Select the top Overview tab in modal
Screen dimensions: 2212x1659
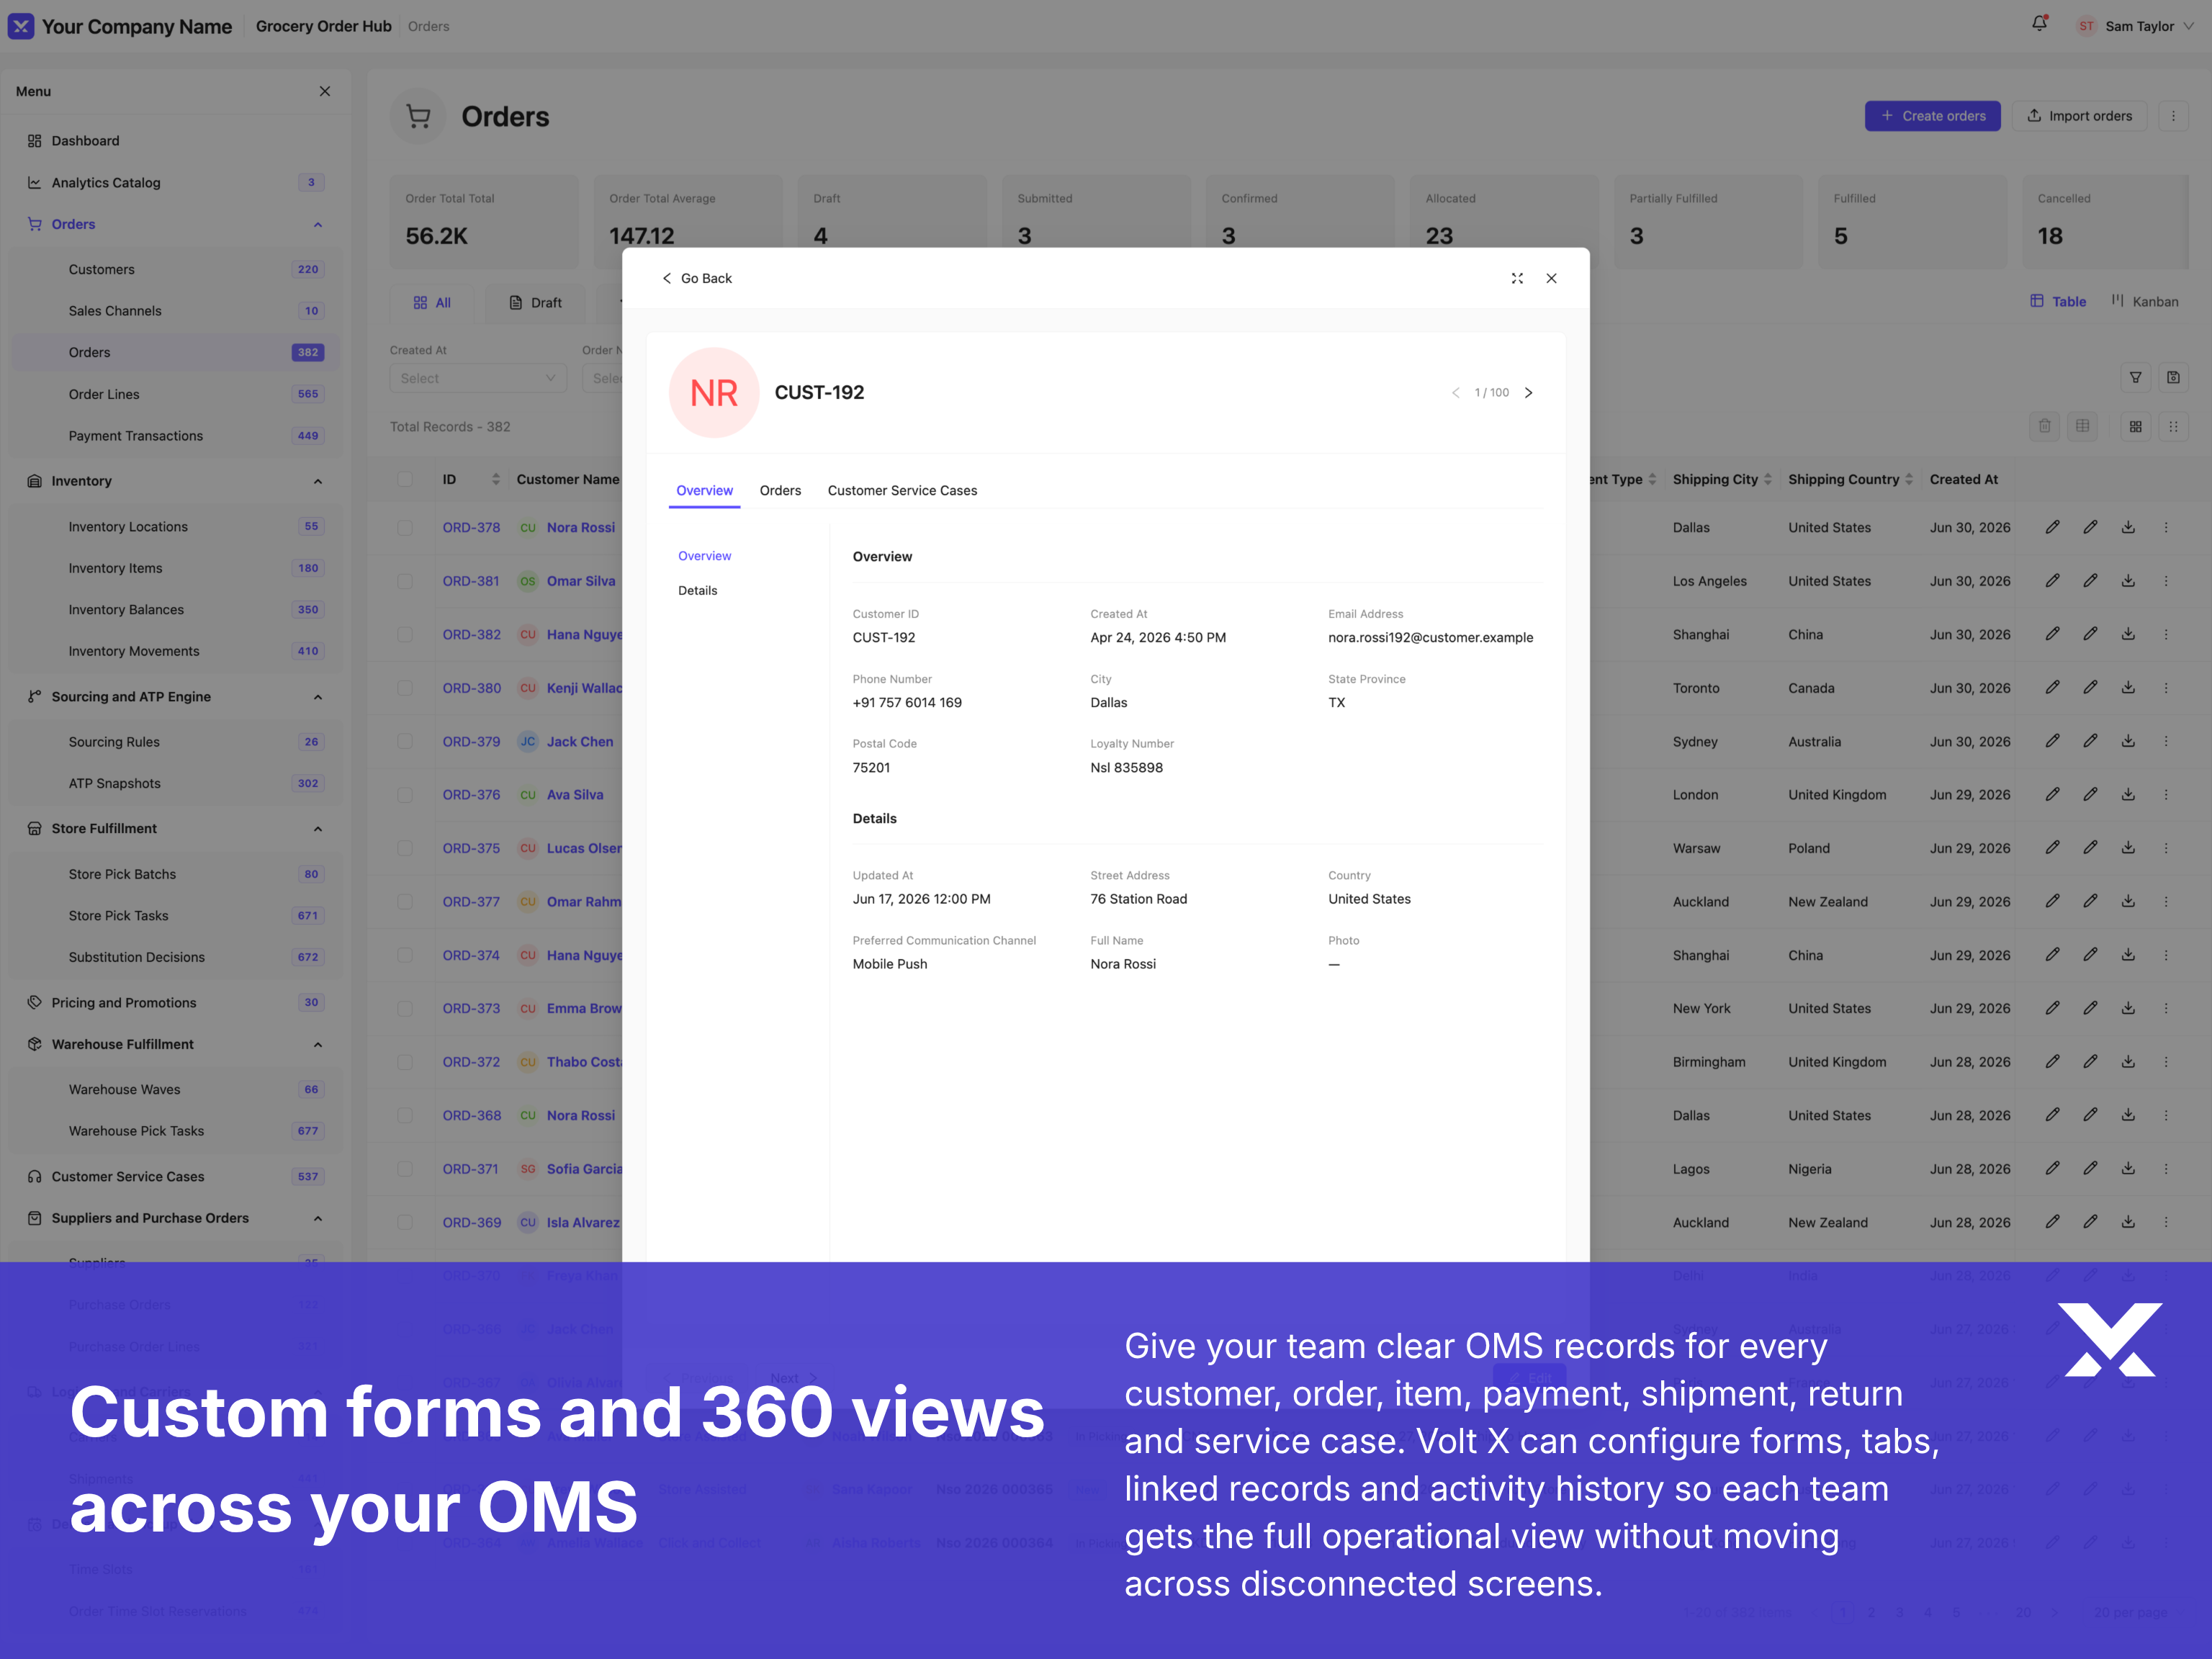pos(704,490)
